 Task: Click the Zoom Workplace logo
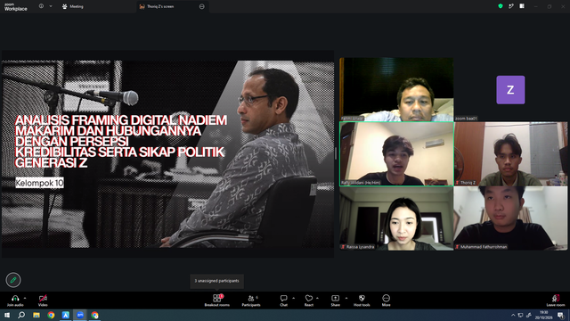16,7
